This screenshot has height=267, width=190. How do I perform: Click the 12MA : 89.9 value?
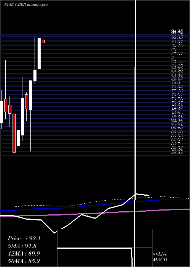point(24,254)
